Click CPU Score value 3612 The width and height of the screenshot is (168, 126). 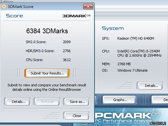[x=66, y=60]
